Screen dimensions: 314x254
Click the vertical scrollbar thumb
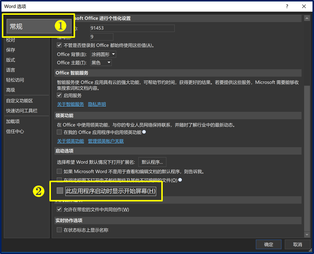[307, 158]
